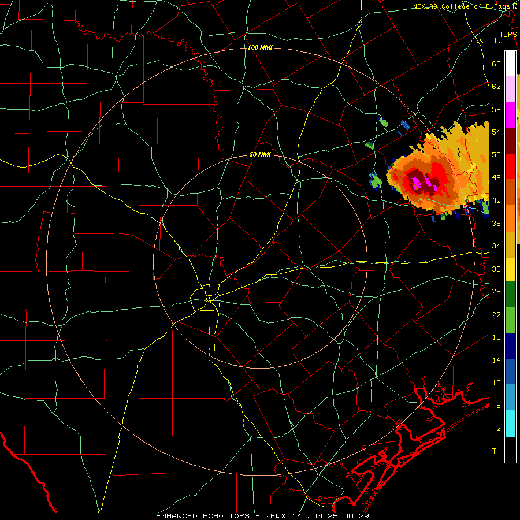Click the 38 legend value
Image resolution: width=520 pixels, height=520 pixels.
click(496, 223)
